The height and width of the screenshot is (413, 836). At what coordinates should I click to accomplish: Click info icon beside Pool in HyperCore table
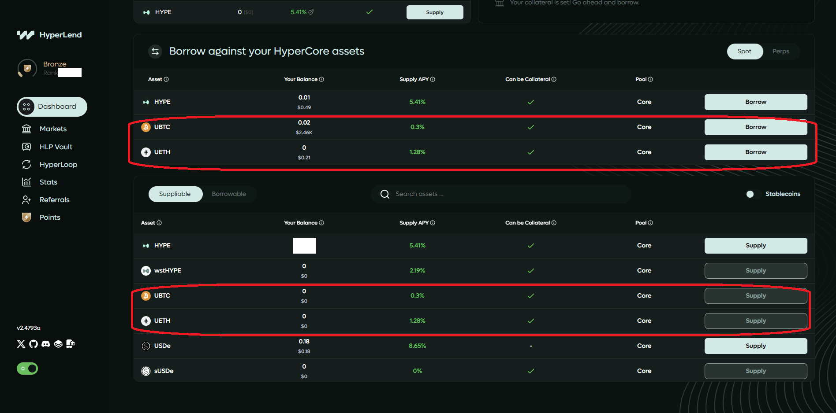pyautogui.click(x=650, y=79)
